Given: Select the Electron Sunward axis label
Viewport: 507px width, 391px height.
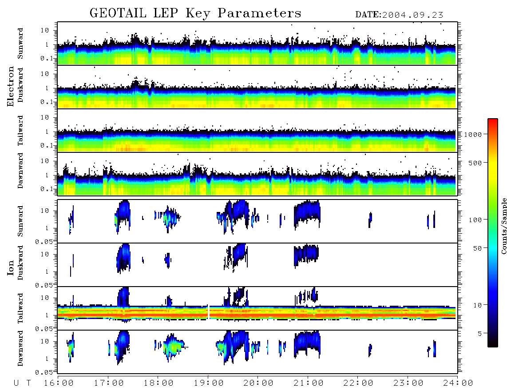Looking at the screenshot, I should 20,44.
